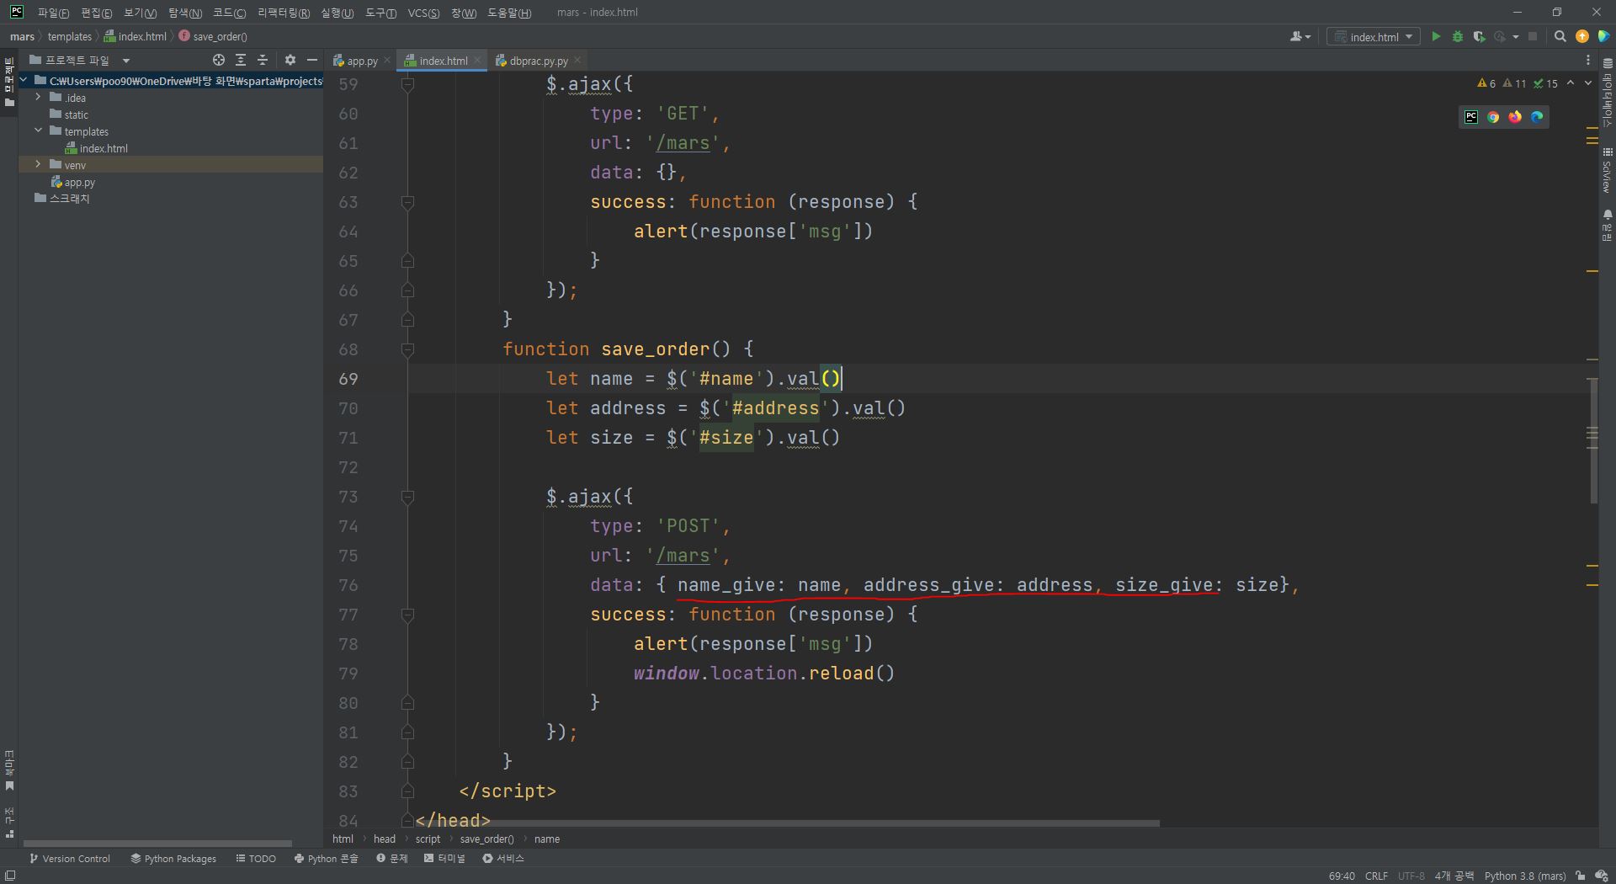Open the 터미널 tool window
The height and width of the screenshot is (884, 1616).
[x=444, y=859]
